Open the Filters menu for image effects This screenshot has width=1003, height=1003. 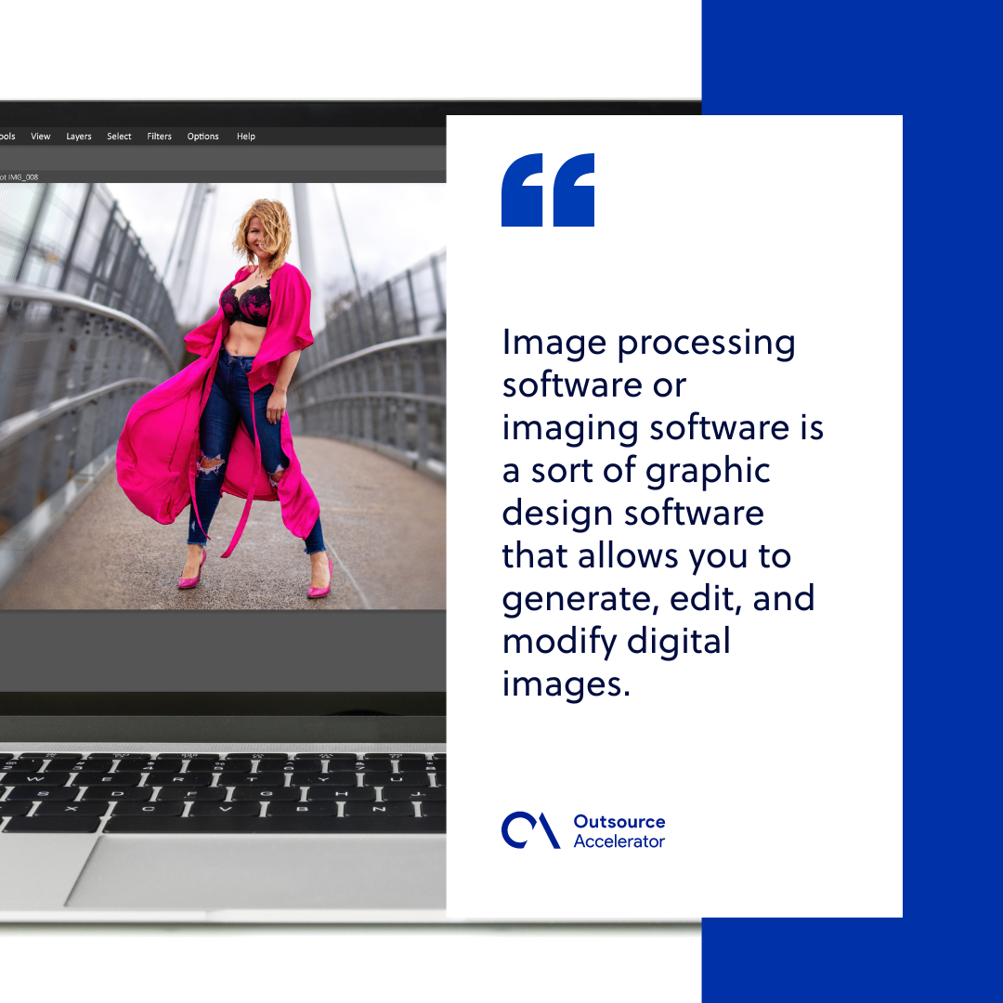point(158,136)
